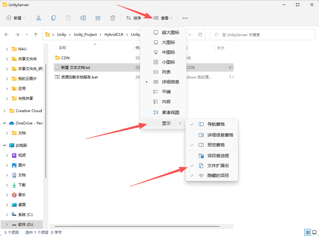Click the 此电脑 computer icon
This screenshot has width=319, height=236.
click(12, 145)
